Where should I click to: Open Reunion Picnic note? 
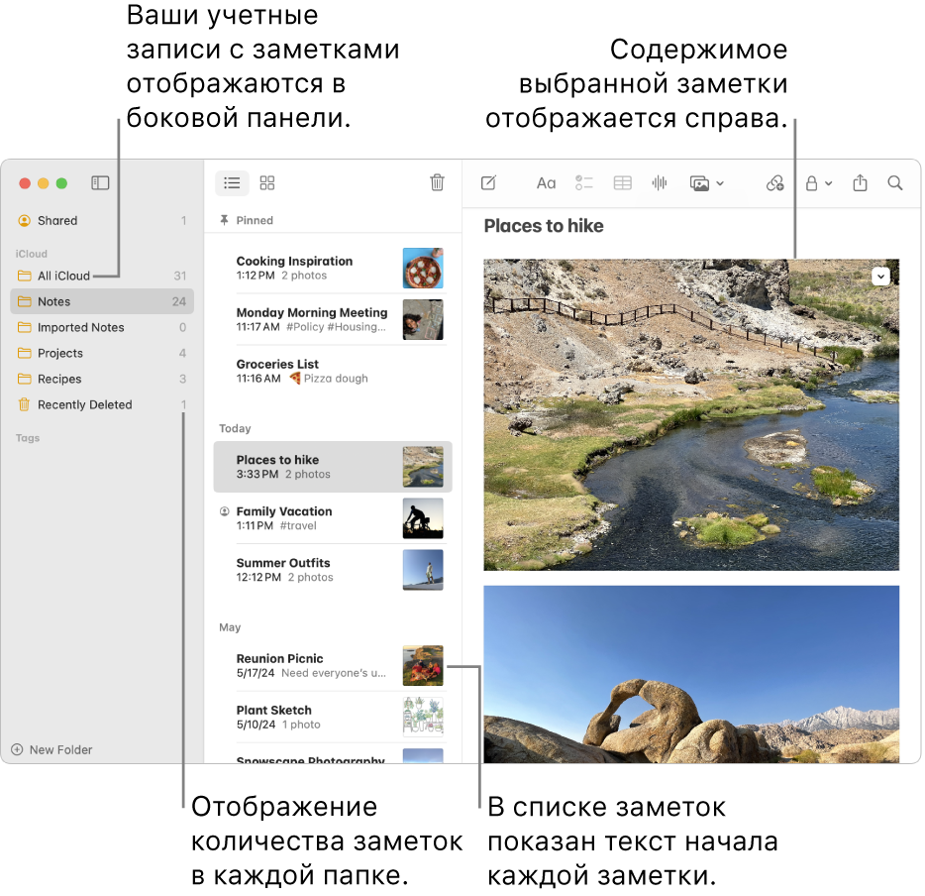pos(333,665)
